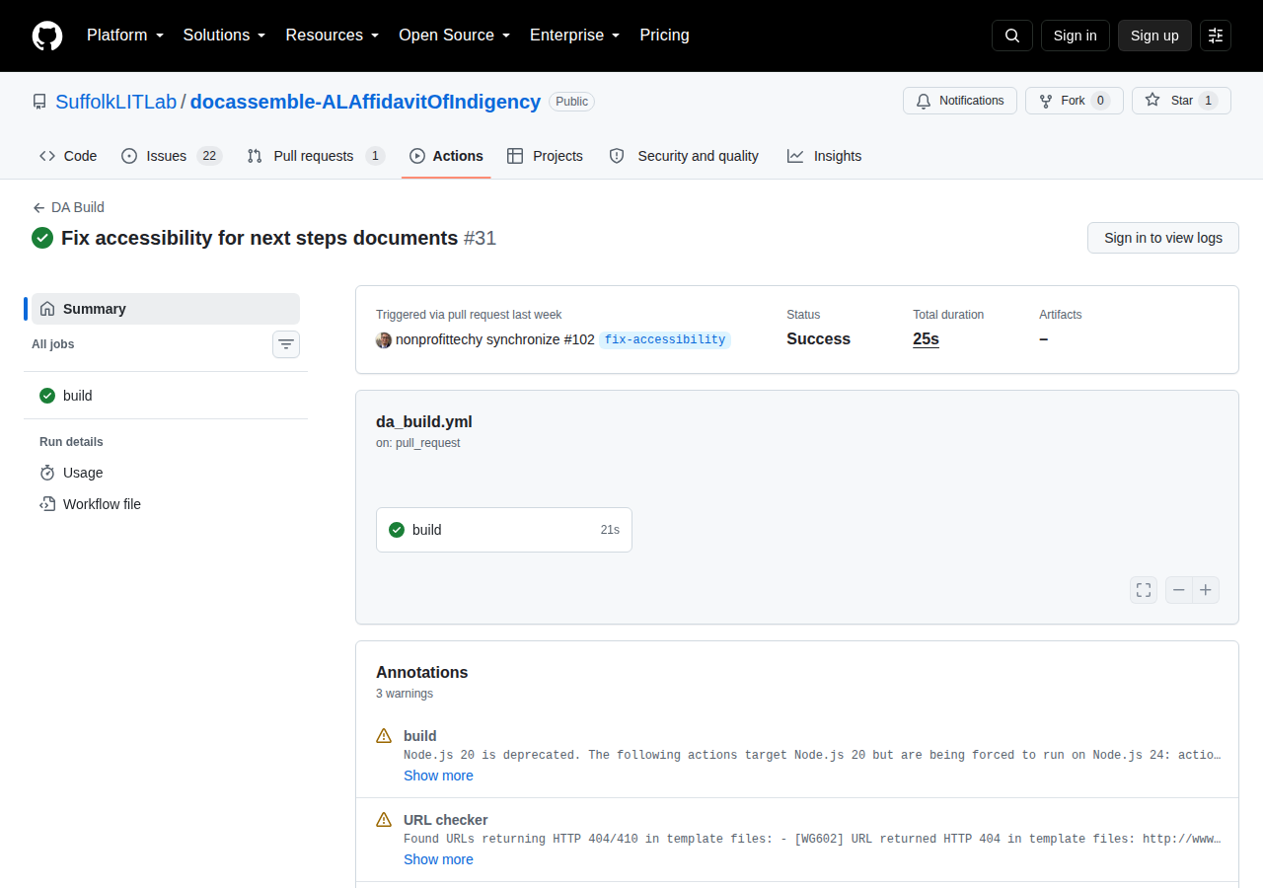
Task: Zoom out the workflow graph
Action: click(x=1179, y=590)
